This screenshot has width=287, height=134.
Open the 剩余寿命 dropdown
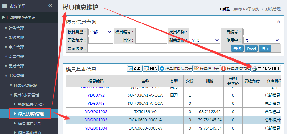(x=205, y=40)
